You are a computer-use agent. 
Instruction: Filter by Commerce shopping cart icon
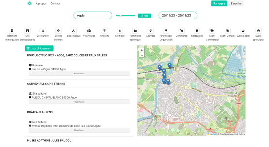(182, 31)
